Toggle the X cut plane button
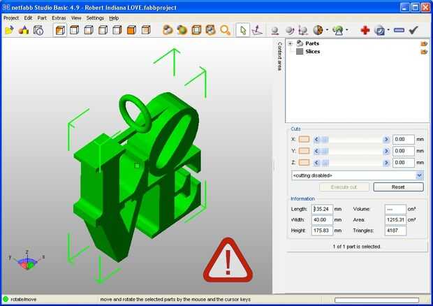The height and width of the screenshot is (306, 433). point(304,139)
